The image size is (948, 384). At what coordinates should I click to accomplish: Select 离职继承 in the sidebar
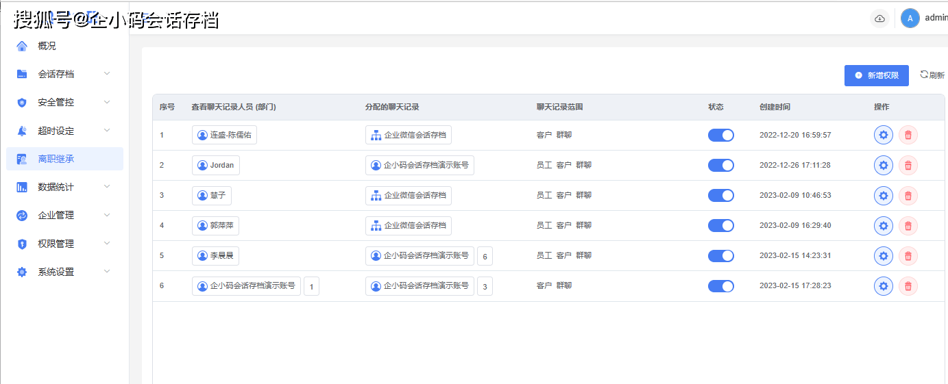[x=56, y=159]
